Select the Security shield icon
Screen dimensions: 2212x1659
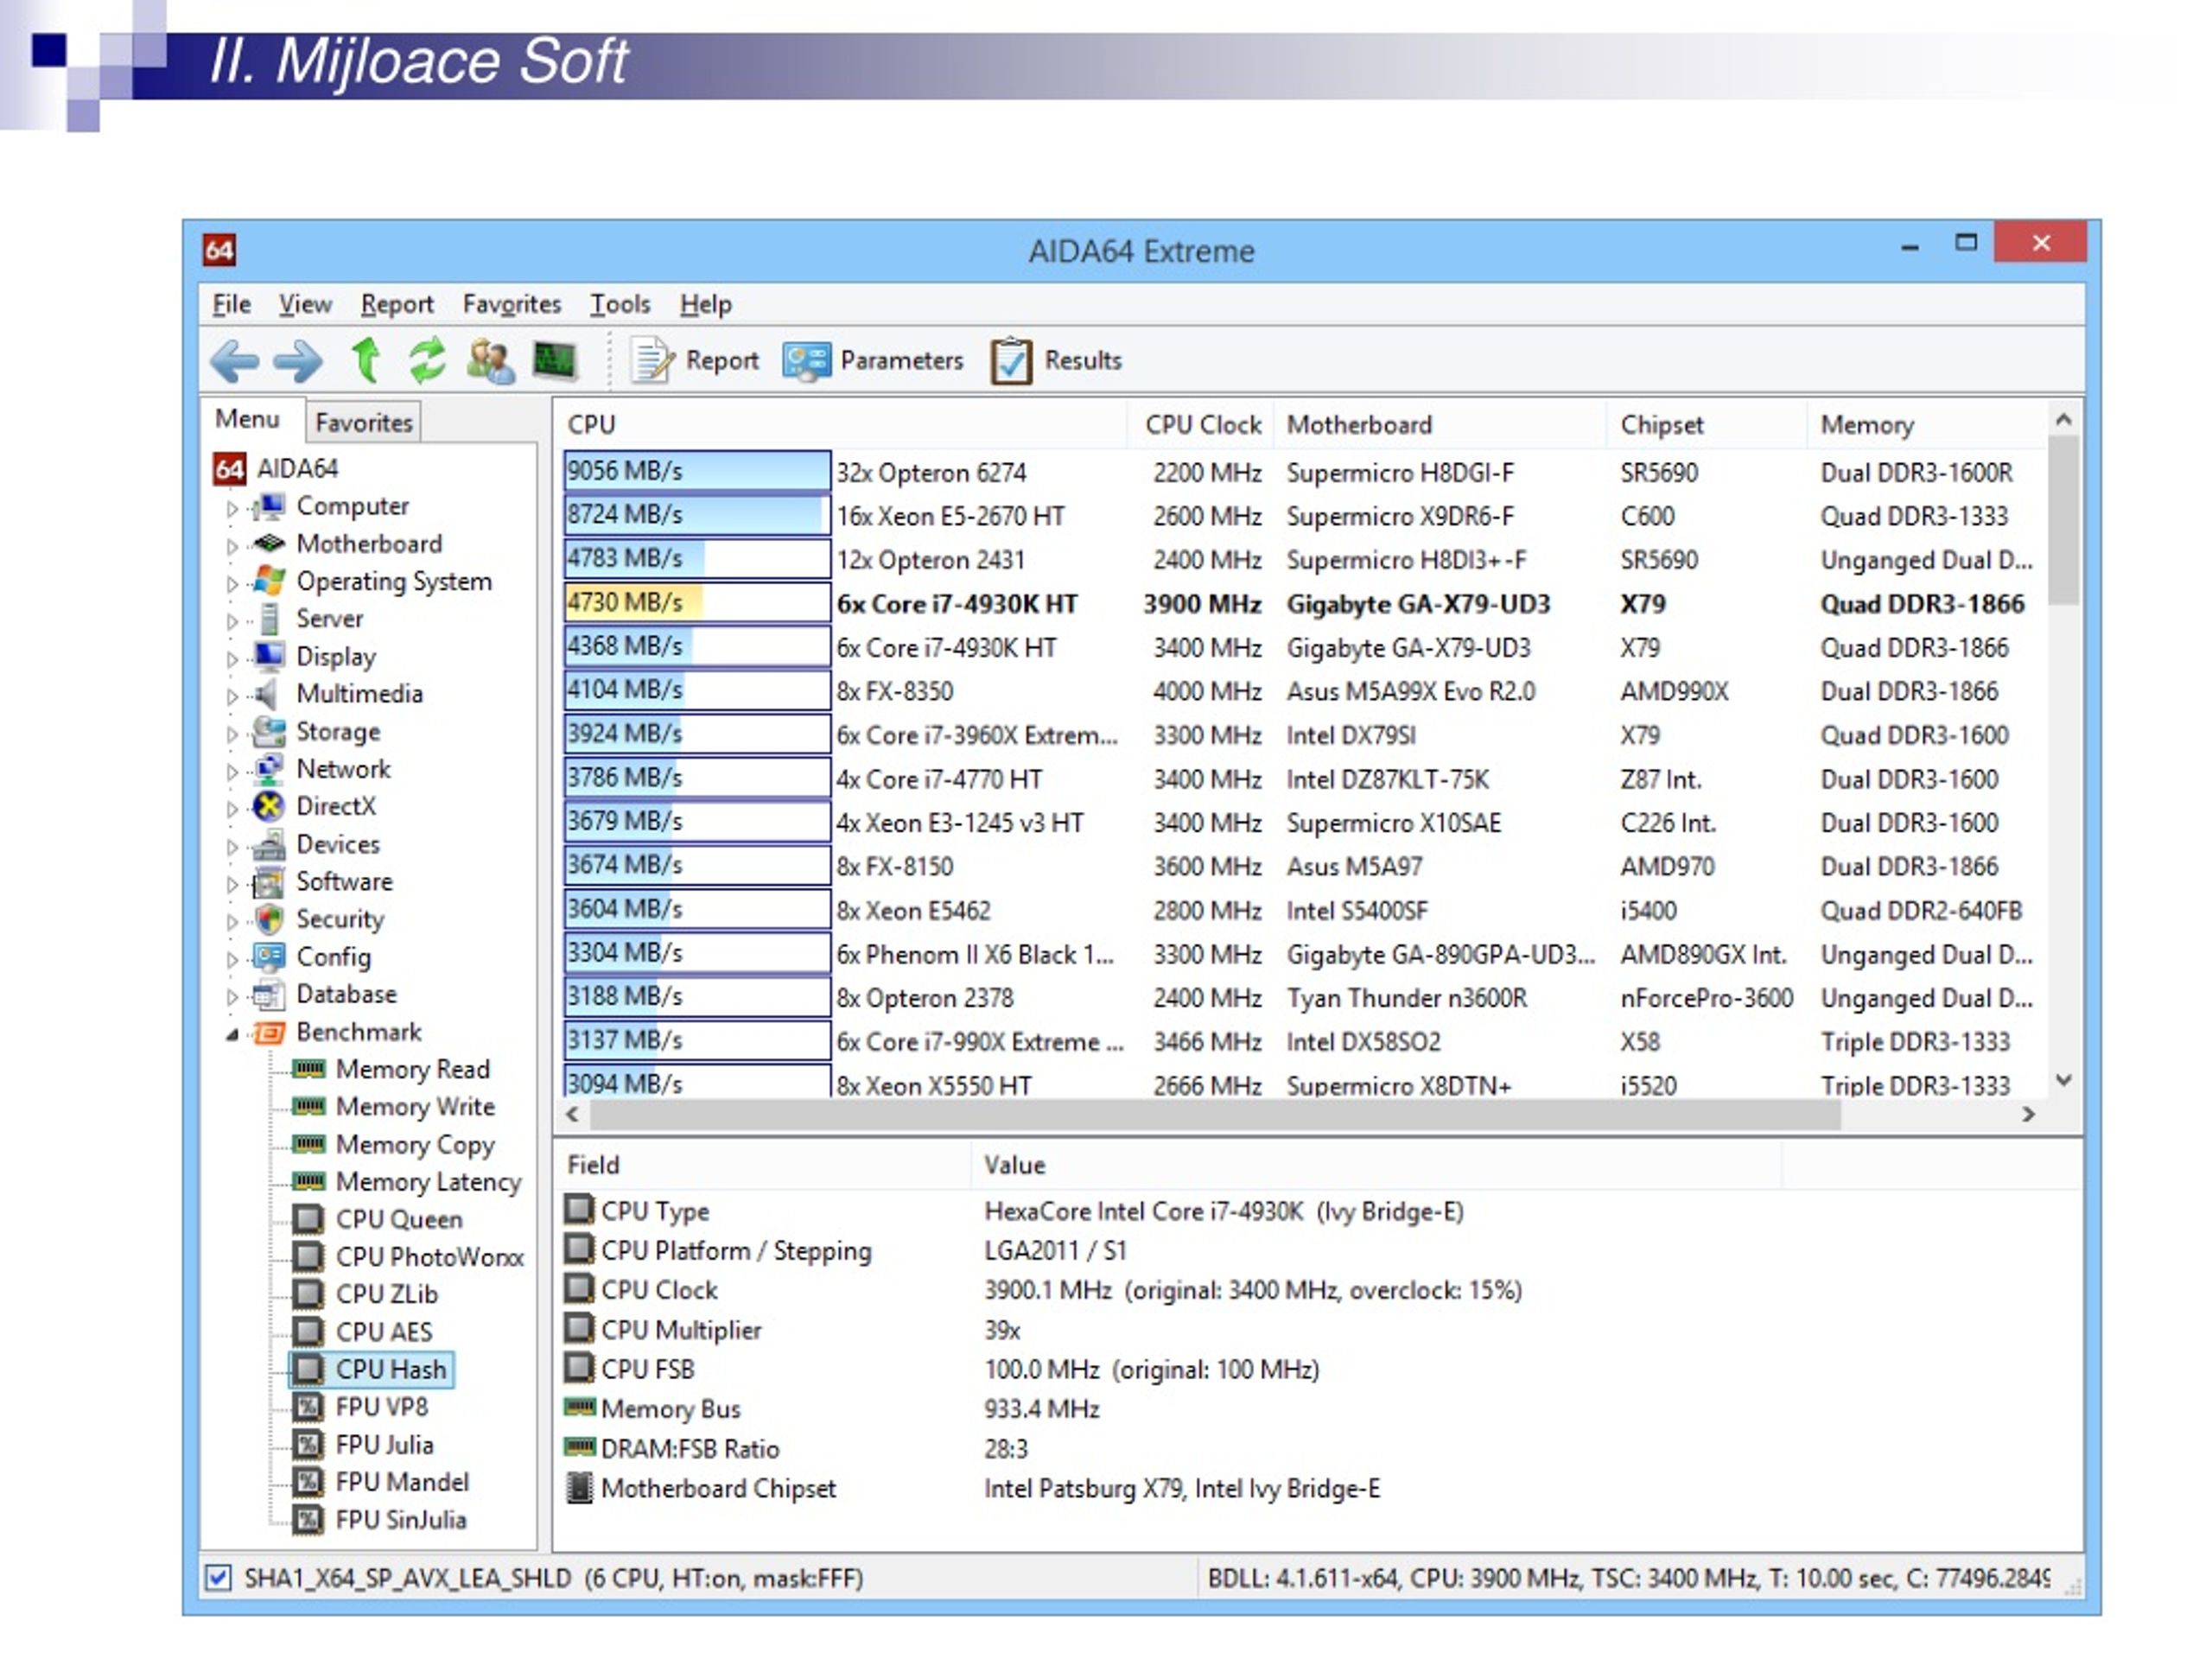coord(268,919)
